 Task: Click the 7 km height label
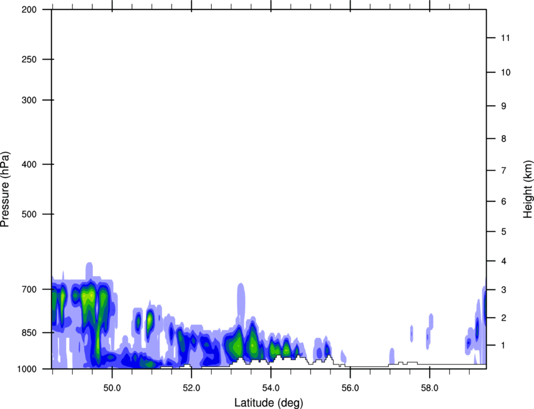503,171
